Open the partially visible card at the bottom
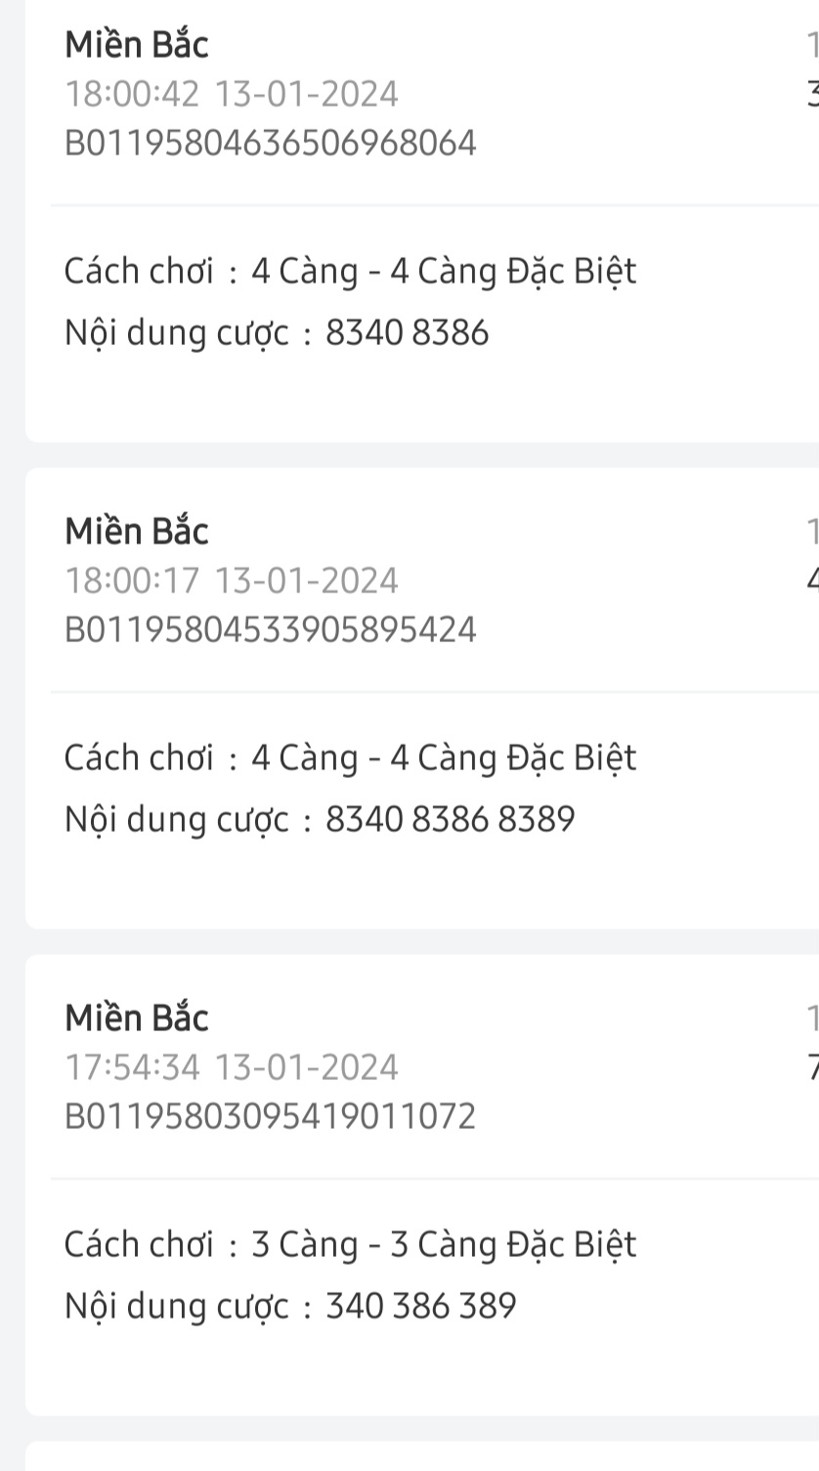This screenshot has height=1471, width=819. [422, 1456]
